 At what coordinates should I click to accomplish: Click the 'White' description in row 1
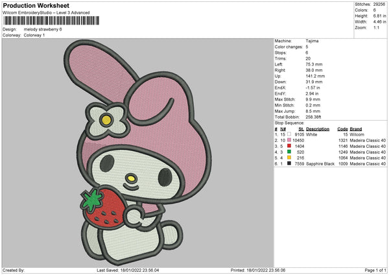point(312,134)
